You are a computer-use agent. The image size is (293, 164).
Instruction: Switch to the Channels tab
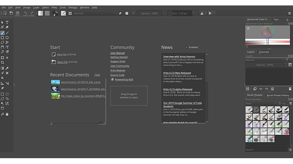[x=264, y=52]
